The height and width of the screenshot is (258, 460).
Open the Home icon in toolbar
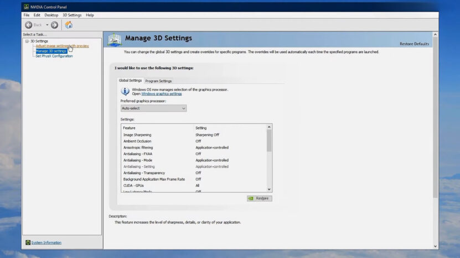click(x=69, y=25)
